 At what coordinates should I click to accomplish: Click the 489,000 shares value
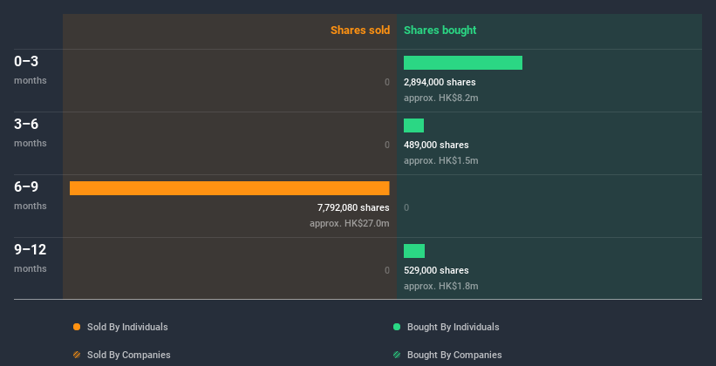(436, 145)
